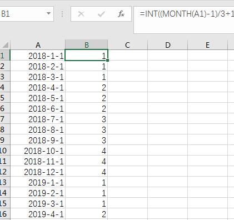Select column E header
Screen dimensions: 234x220
tap(207, 45)
